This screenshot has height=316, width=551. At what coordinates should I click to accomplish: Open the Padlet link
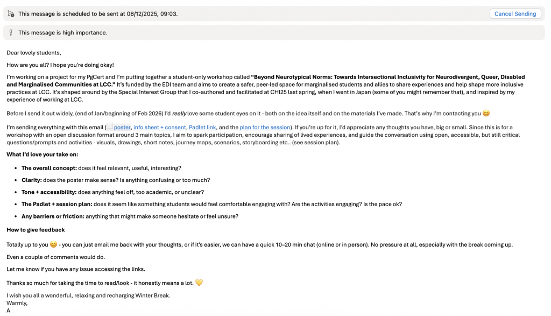pos(202,128)
